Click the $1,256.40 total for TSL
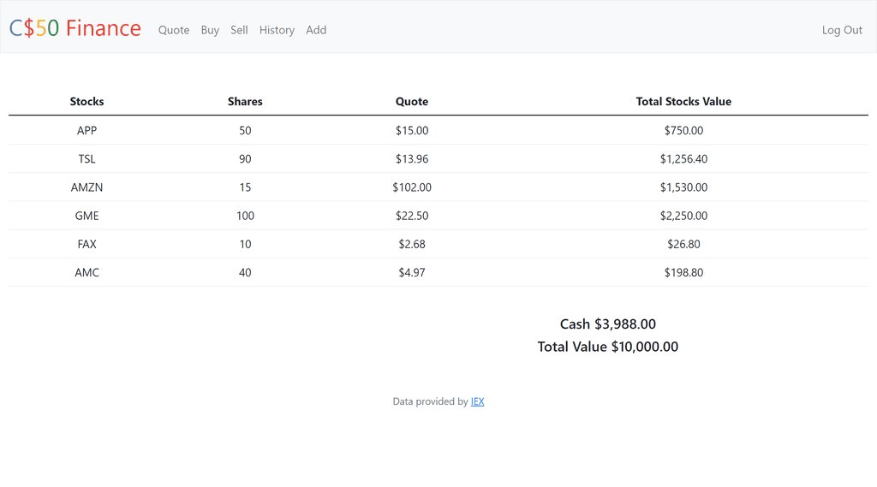Screen dimensions: 877x487 683,159
